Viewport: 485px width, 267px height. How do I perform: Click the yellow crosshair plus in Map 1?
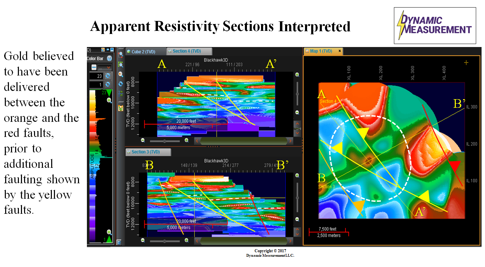pyautogui.click(x=466, y=62)
